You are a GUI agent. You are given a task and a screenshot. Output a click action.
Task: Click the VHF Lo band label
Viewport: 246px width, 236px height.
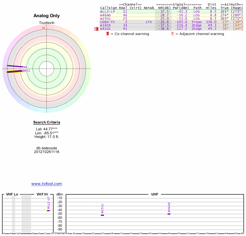[12, 194]
